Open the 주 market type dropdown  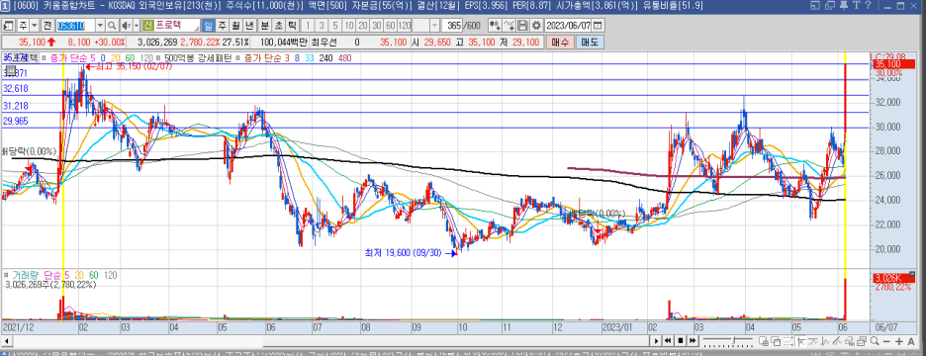tap(35, 26)
